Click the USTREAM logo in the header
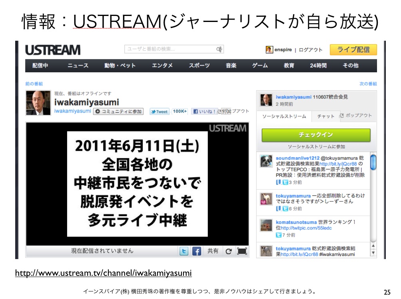The width and height of the screenshot is (401, 299). click(x=53, y=50)
